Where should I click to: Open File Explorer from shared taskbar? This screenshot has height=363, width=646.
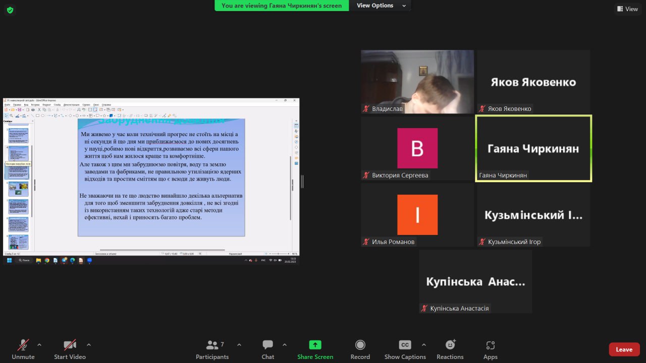point(38,260)
